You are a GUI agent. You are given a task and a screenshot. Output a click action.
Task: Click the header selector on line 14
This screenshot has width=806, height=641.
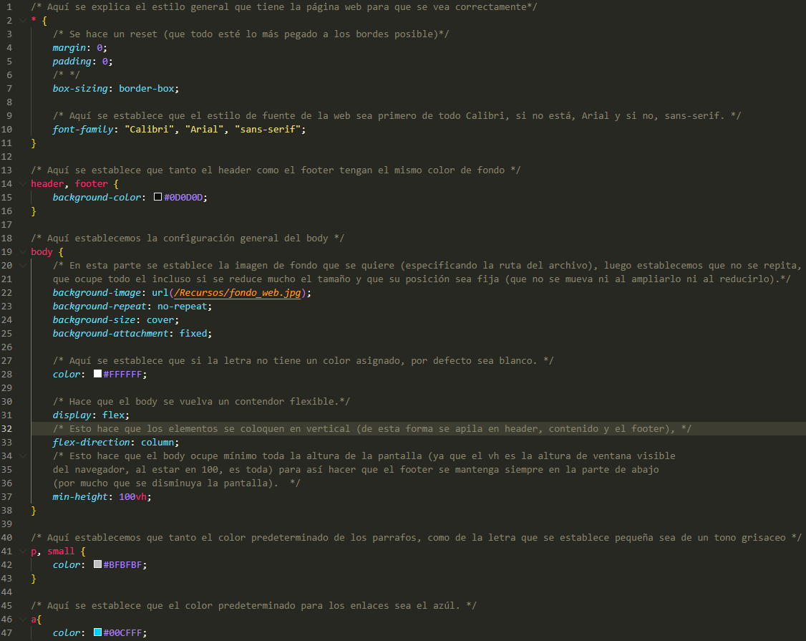pos(47,183)
